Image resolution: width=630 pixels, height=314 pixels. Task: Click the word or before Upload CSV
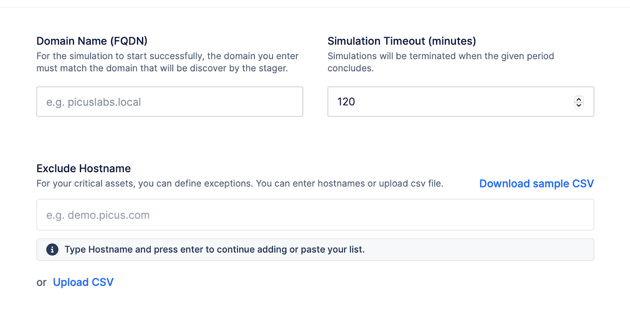pyautogui.click(x=41, y=282)
